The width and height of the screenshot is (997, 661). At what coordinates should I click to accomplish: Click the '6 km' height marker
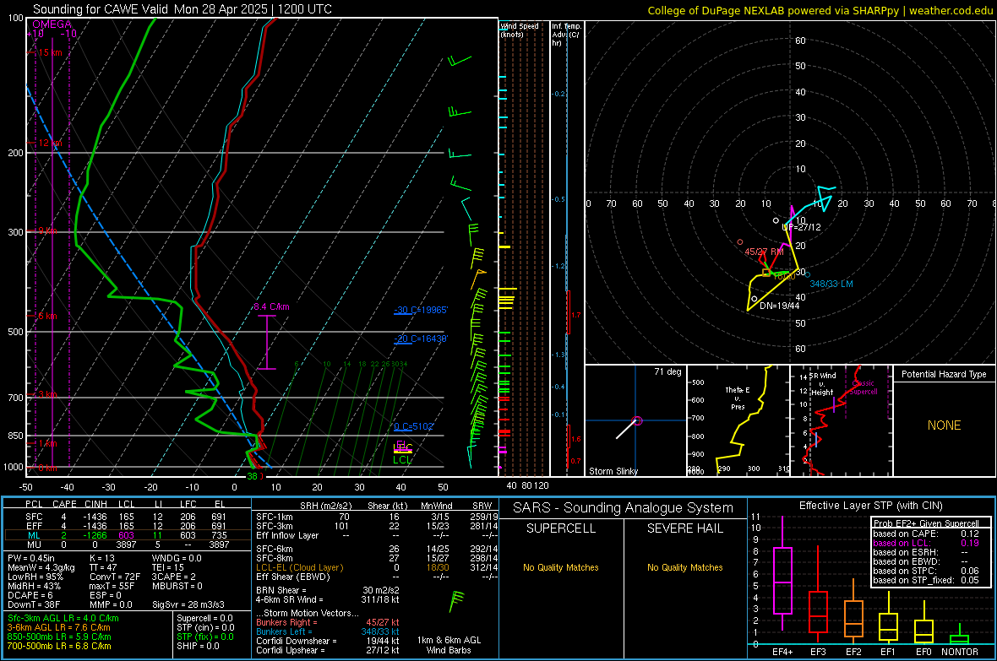point(47,316)
